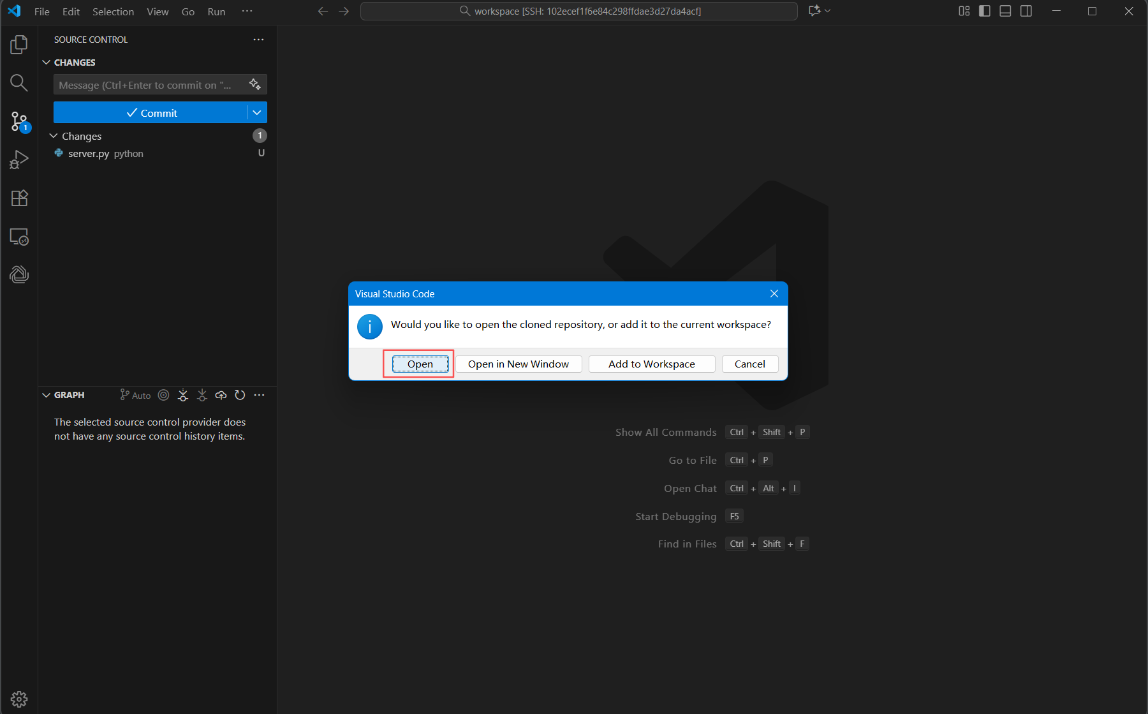
Task: Navigate back with the left arrow
Action: coord(323,11)
